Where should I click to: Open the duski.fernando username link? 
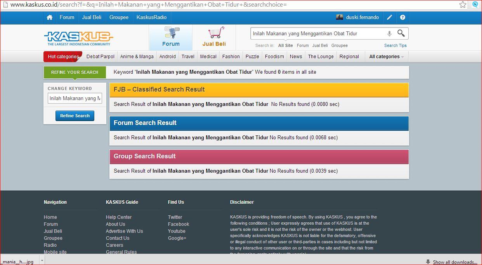pyautogui.click(x=362, y=17)
